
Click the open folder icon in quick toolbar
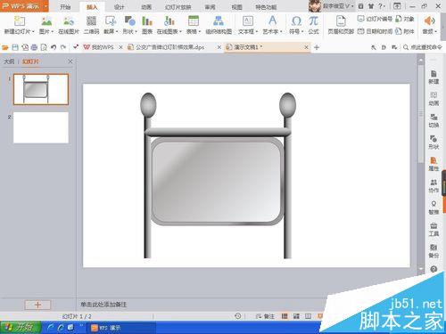5,47
